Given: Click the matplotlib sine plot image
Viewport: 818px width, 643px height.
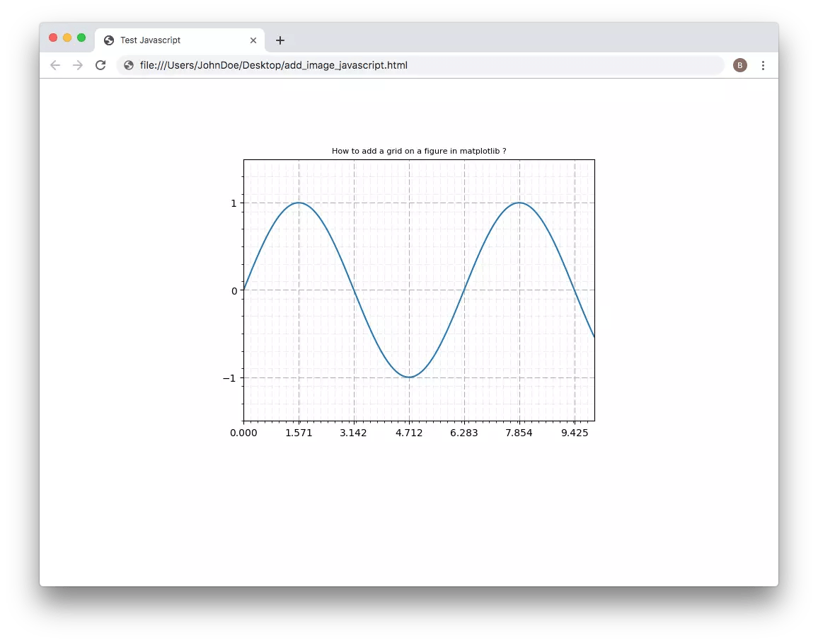Looking at the screenshot, I should click(408, 292).
